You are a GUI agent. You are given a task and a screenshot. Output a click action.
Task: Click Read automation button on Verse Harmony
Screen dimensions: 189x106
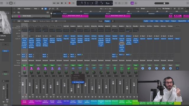[x=31, y=65]
